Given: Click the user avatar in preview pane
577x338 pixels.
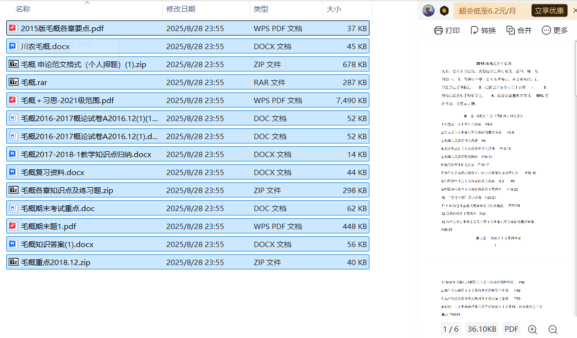Looking at the screenshot, I should click(428, 10).
